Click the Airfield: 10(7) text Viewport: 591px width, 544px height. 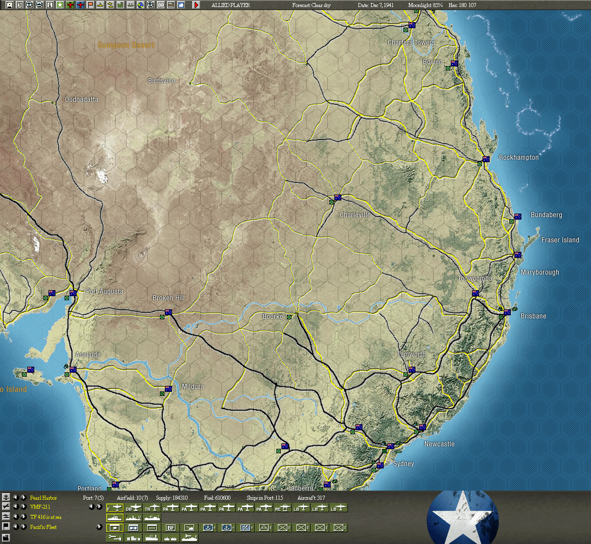132,498
